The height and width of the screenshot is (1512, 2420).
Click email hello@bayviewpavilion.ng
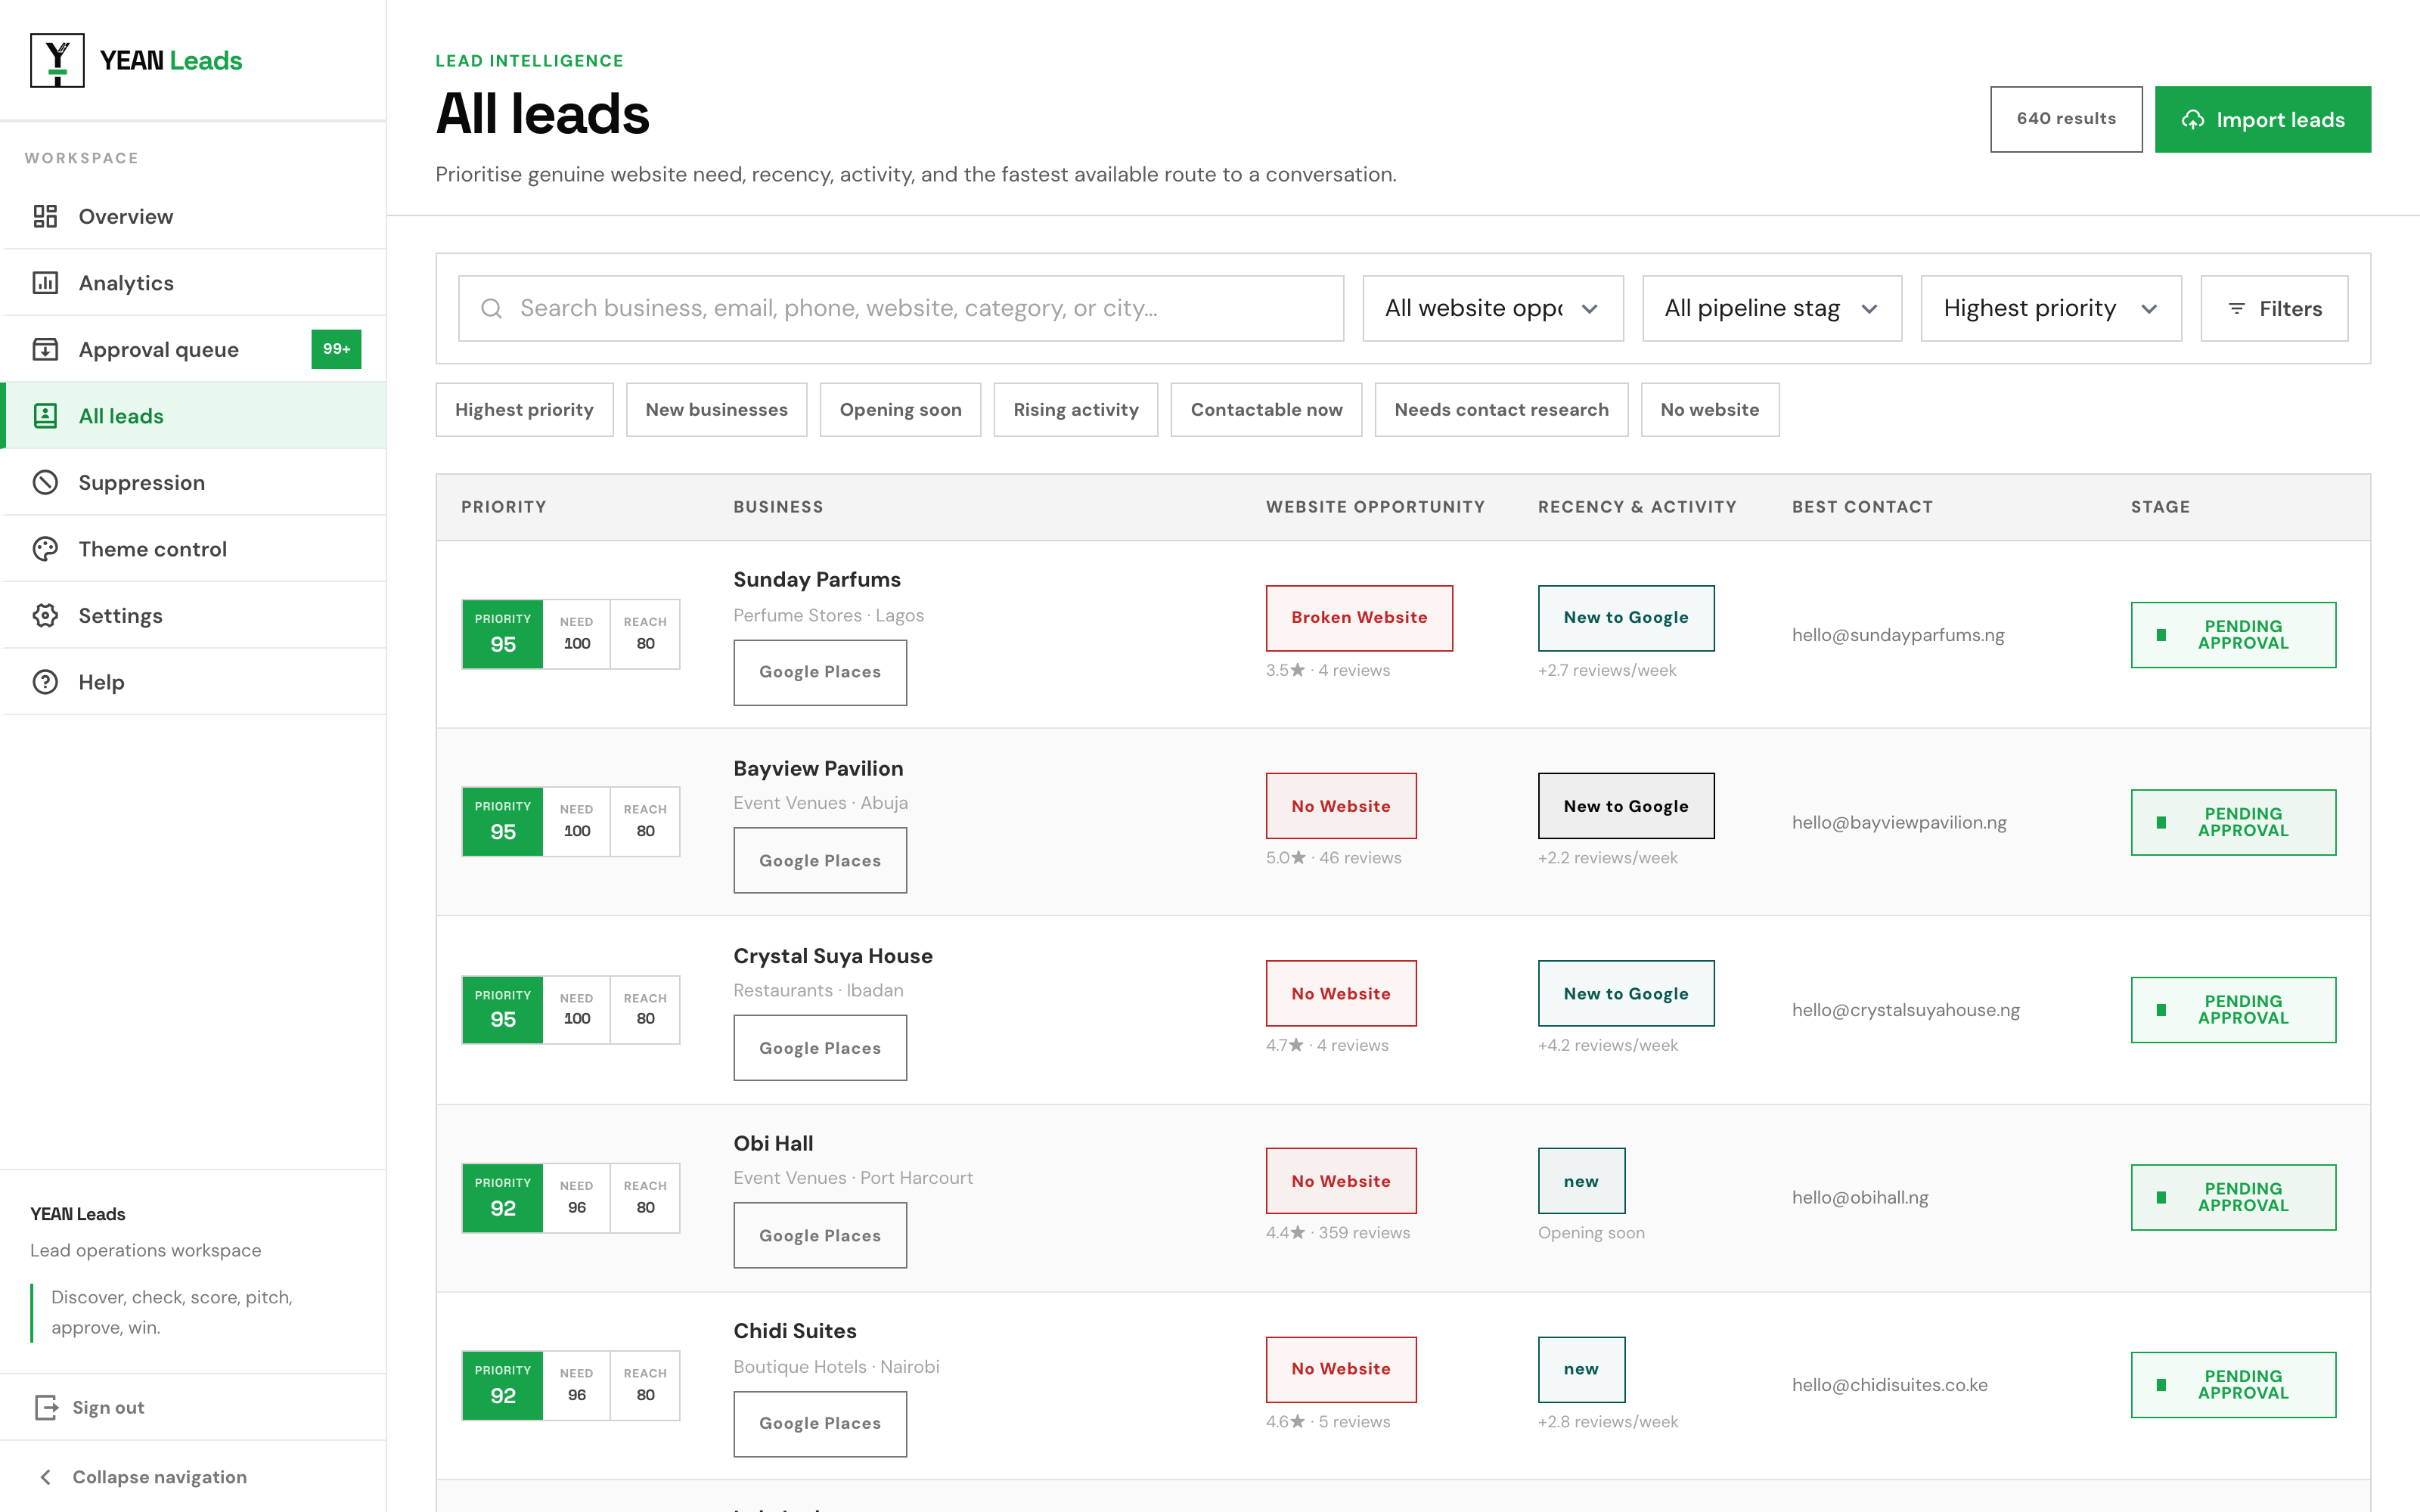[1899, 822]
